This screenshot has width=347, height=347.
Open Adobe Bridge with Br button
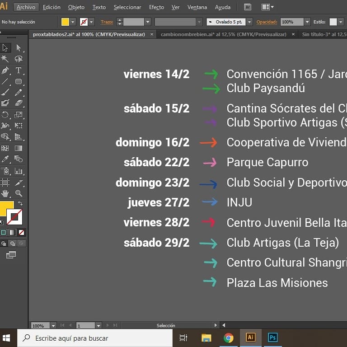248,7
